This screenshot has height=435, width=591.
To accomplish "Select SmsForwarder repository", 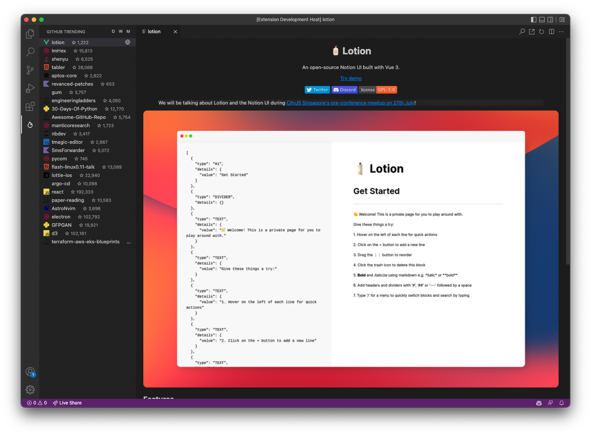I will [87, 150].
